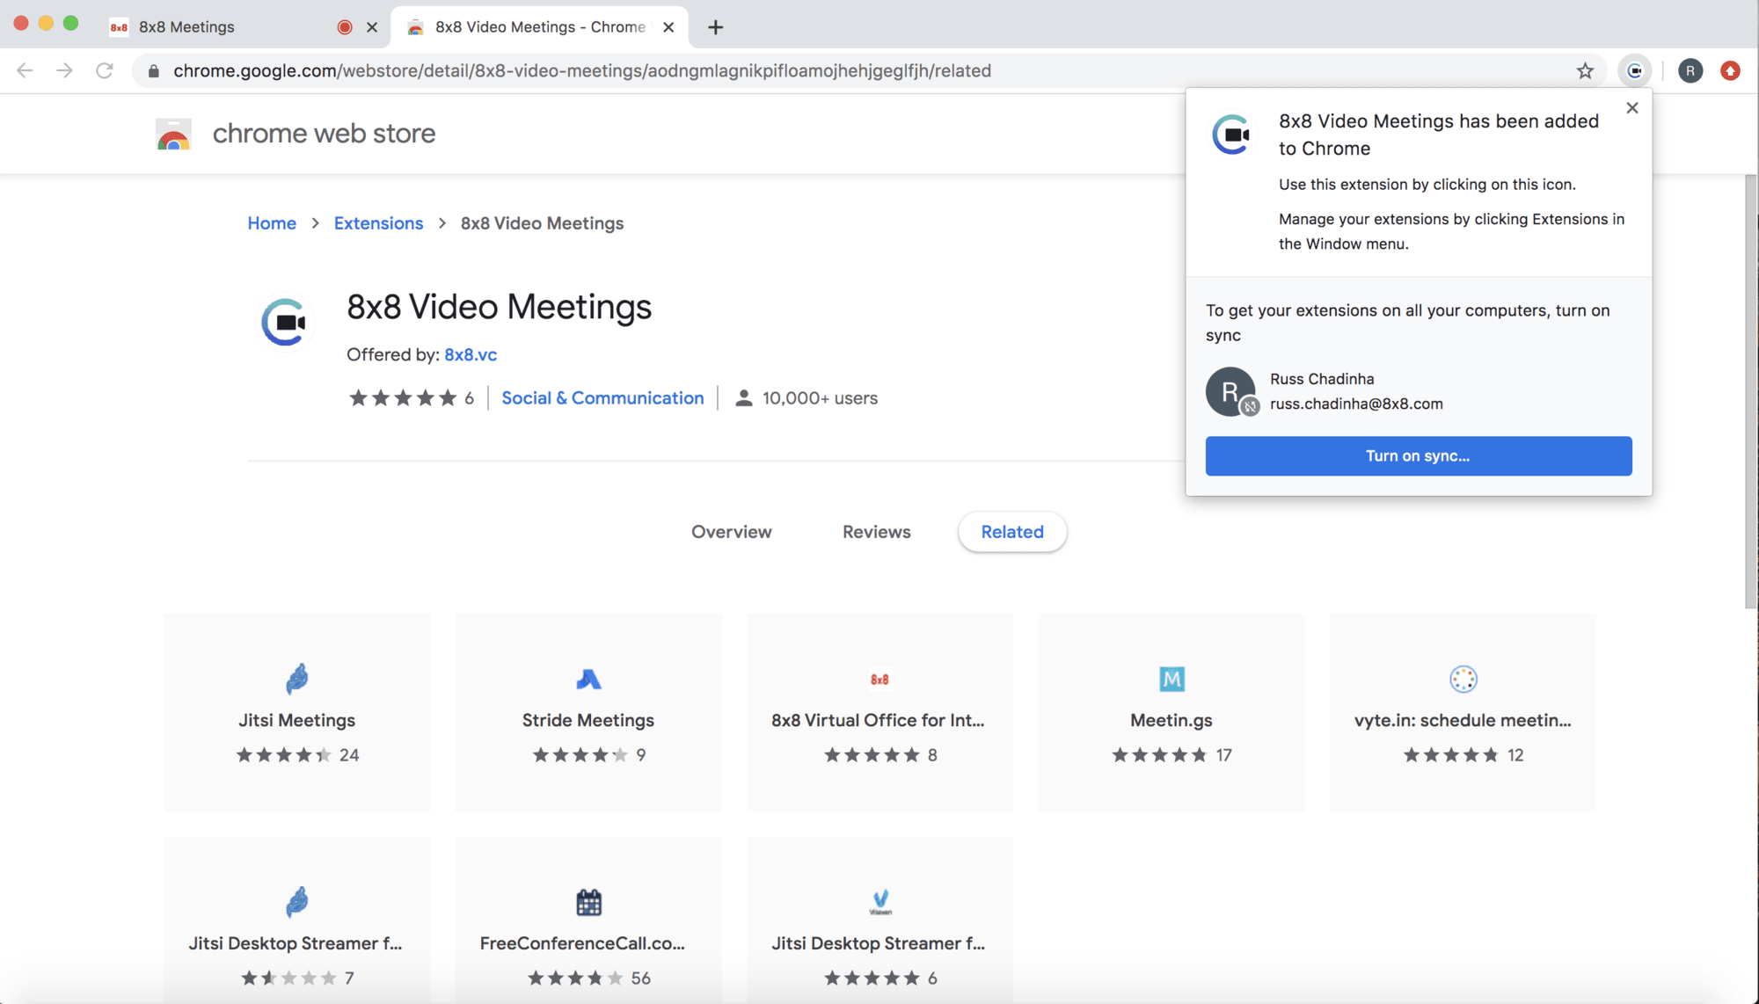Screen dimensions: 1759x1004
Task: Open the 8x8.vc publisher link
Action: coord(471,354)
